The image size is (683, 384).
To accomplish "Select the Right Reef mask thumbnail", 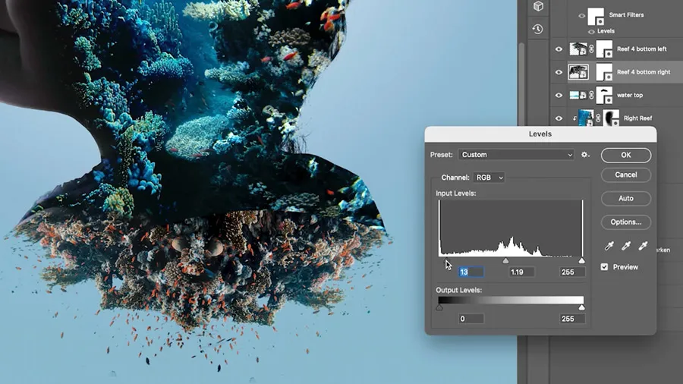I will [611, 118].
